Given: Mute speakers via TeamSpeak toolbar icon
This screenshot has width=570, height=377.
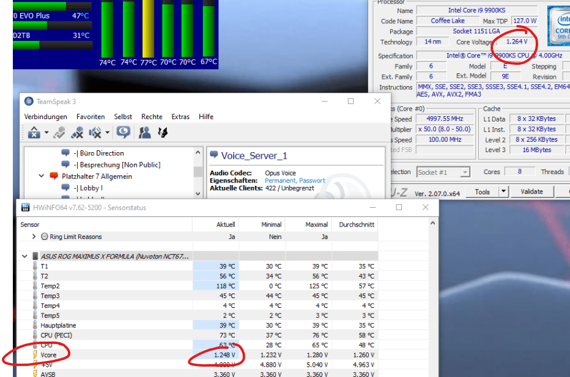Looking at the screenshot, I should 95,133.
